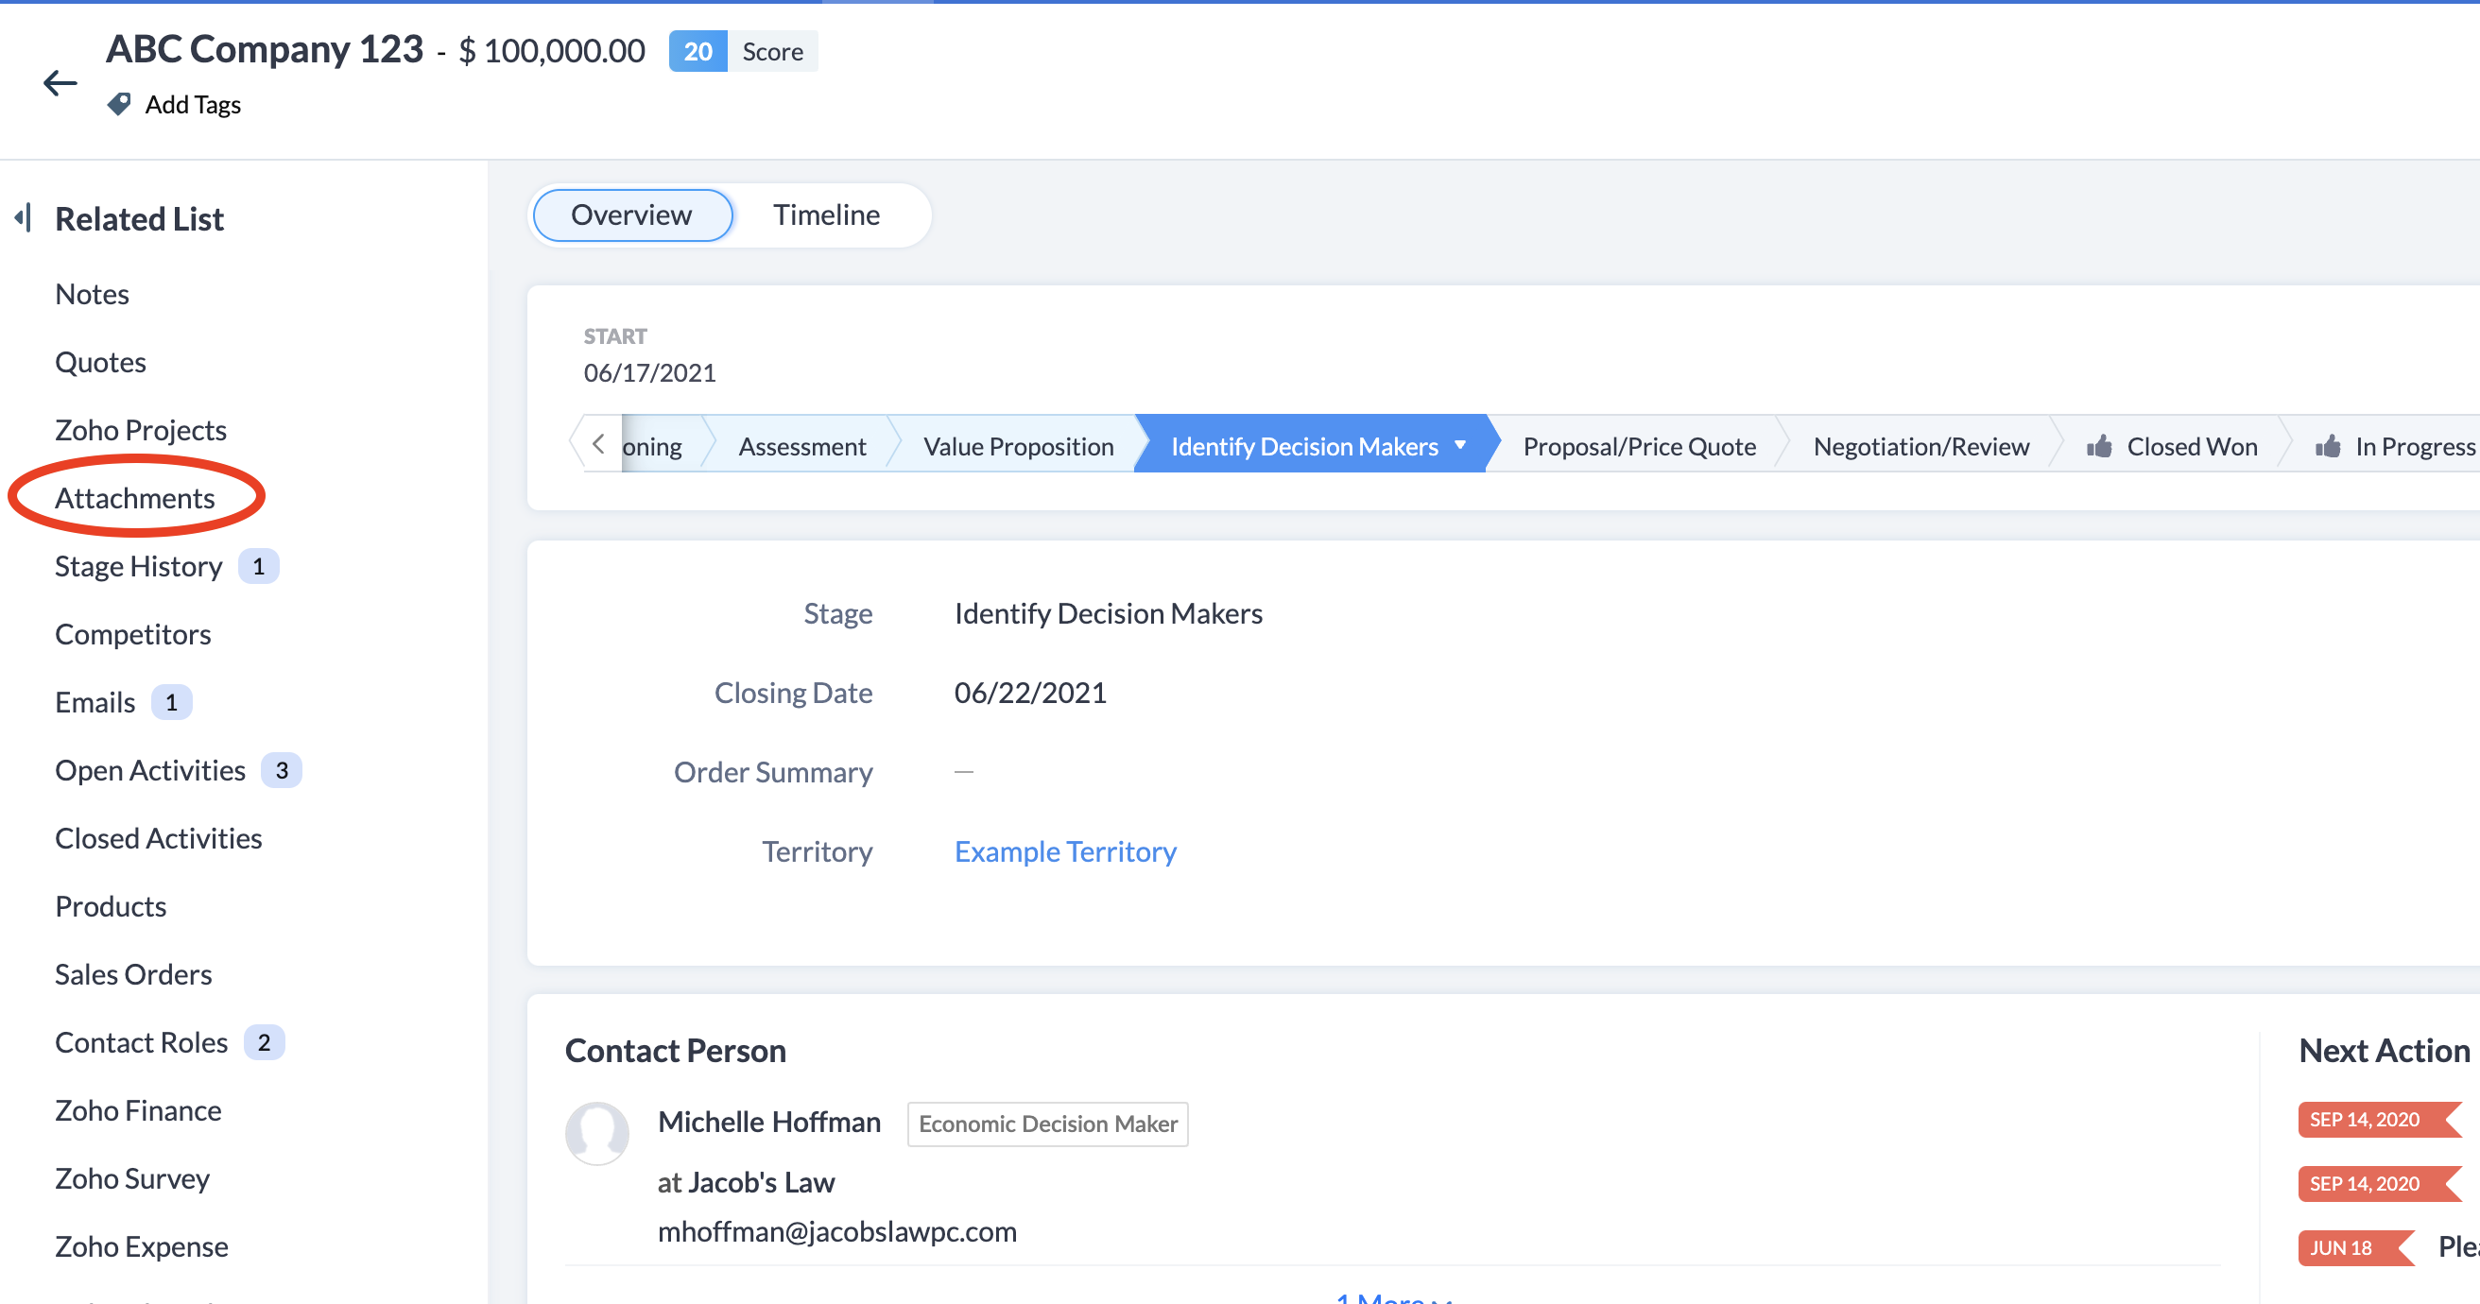
Task: Click the Stage History count badge 1
Action: (x=258, y=566)
